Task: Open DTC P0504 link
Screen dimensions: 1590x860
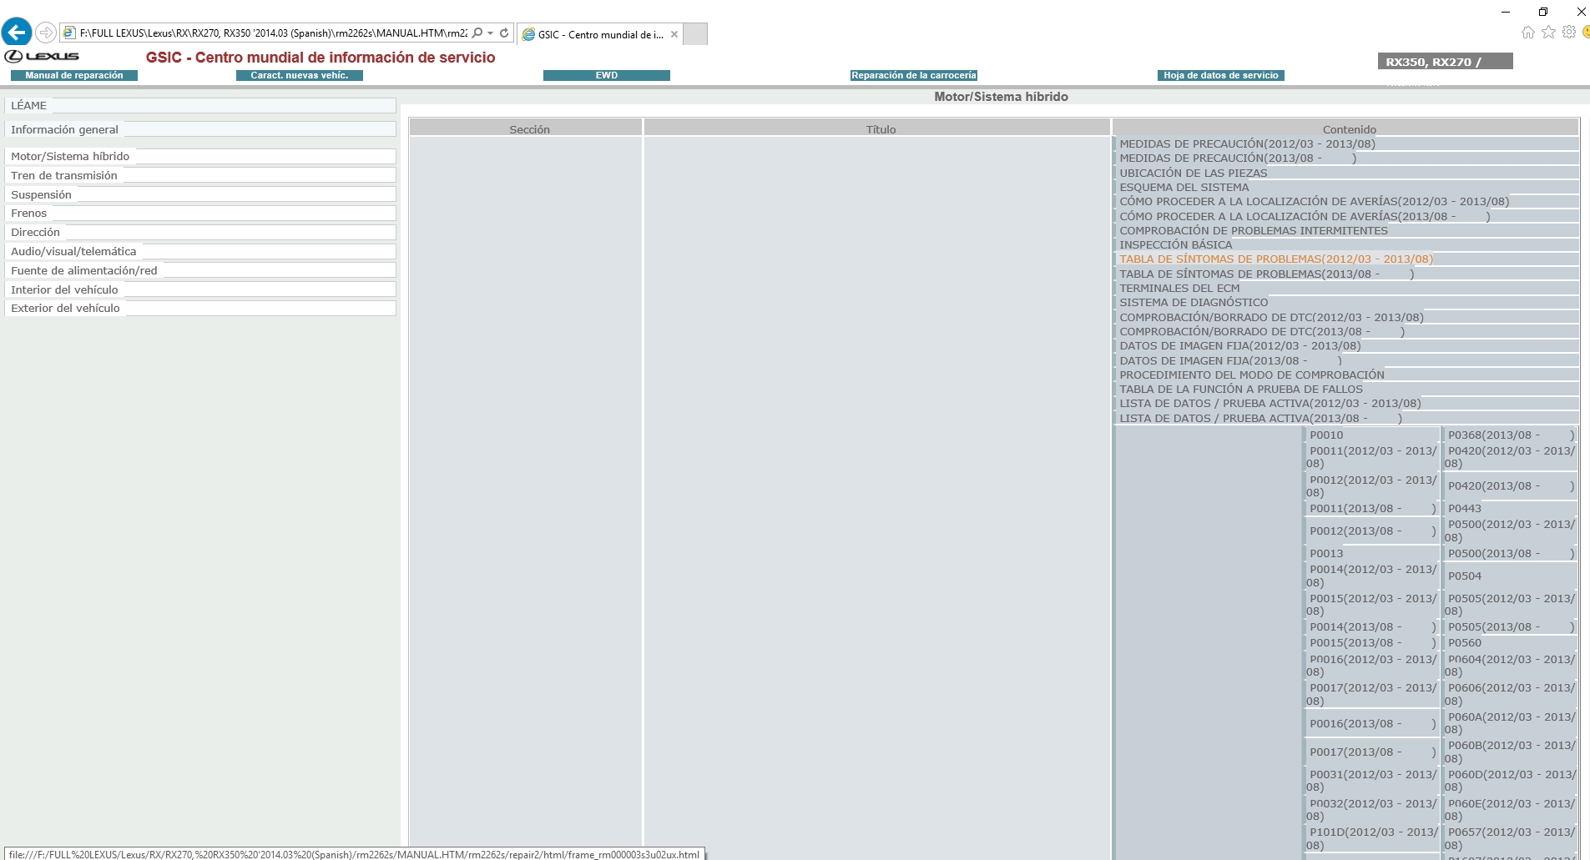Action: pos(1465,576)
